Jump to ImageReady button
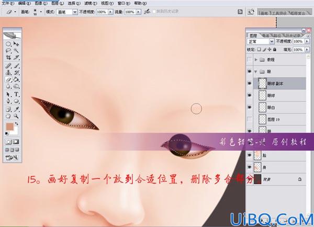This screenshot has width=314, height=227. (12, 158)
